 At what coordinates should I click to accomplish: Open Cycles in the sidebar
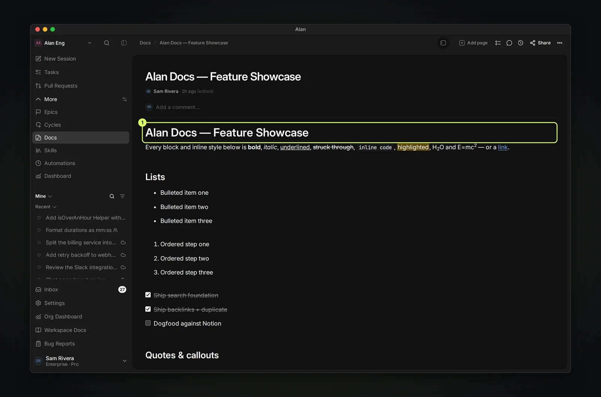81,125
